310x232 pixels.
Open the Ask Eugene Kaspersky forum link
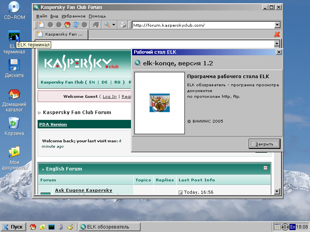[84, 190]
